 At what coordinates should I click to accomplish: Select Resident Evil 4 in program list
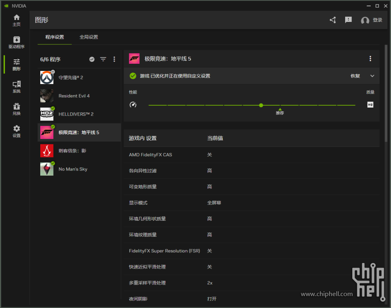tap(79, 96)
